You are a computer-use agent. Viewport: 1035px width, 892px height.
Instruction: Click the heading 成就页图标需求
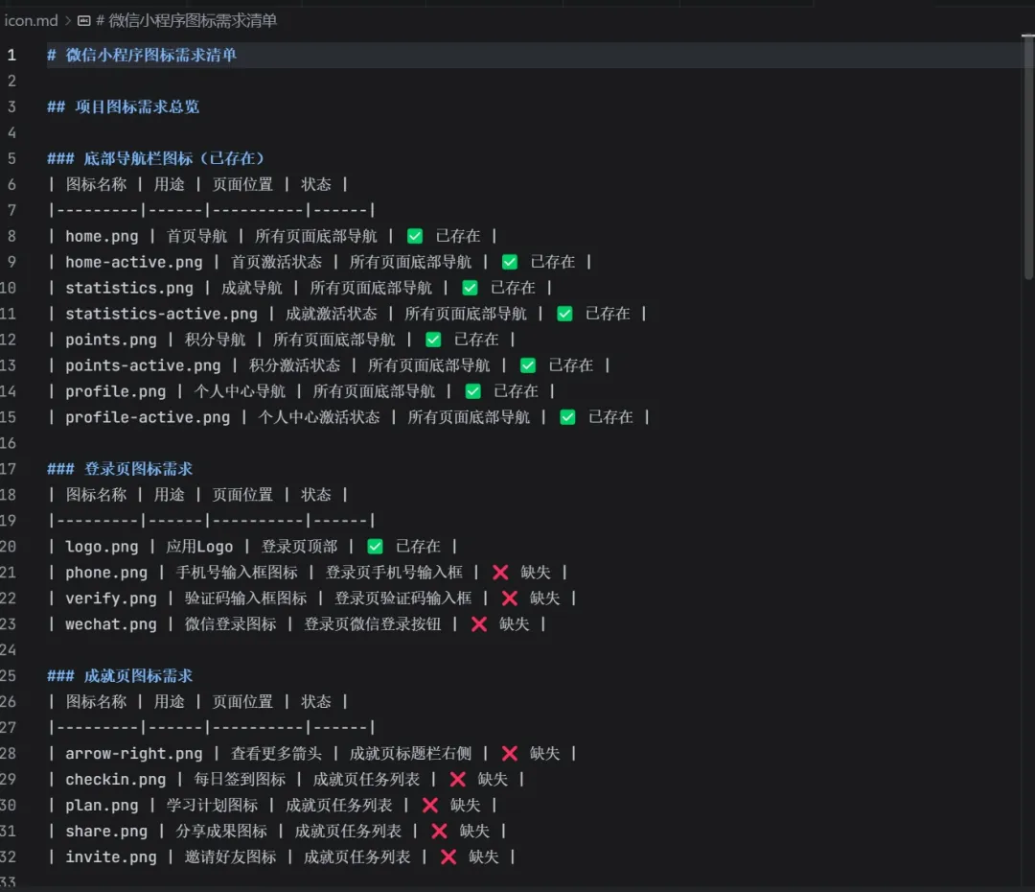click(139, 676)
